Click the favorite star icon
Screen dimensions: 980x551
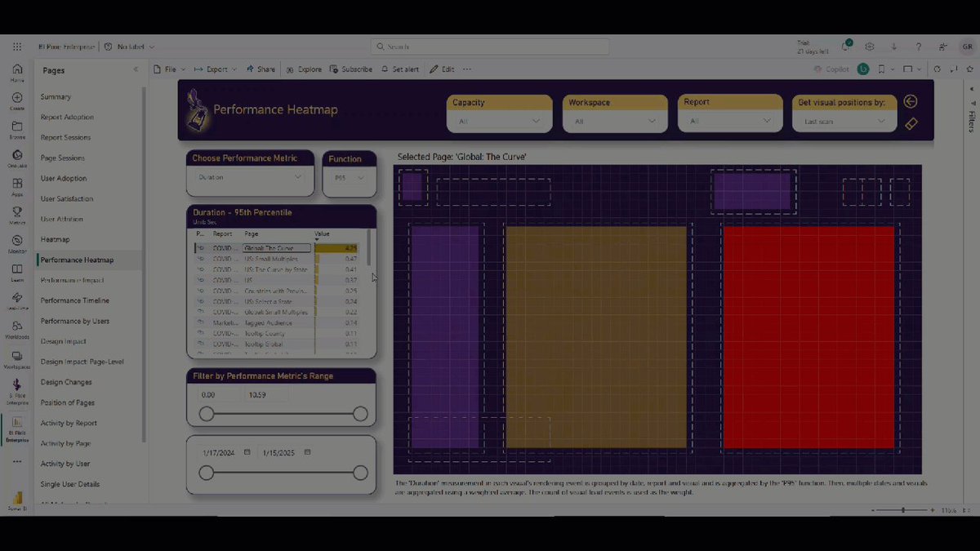pyautogui.click(x=969, y=69)
